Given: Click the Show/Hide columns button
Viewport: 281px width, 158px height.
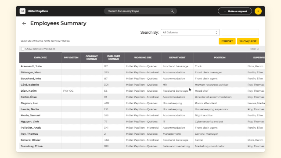Looking at the screenshot, I should pyautogui.click(x=248, y=41).
